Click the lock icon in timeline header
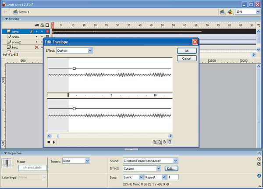 point(42,25)
